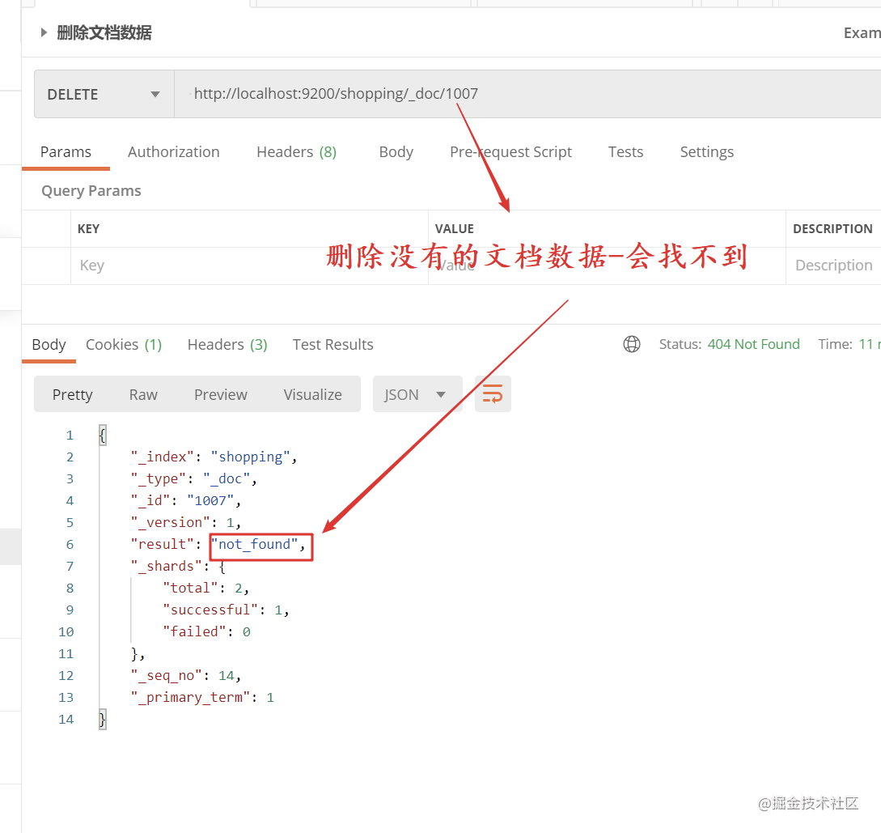
Task: Open the Test Results tab
Action: 332,345
